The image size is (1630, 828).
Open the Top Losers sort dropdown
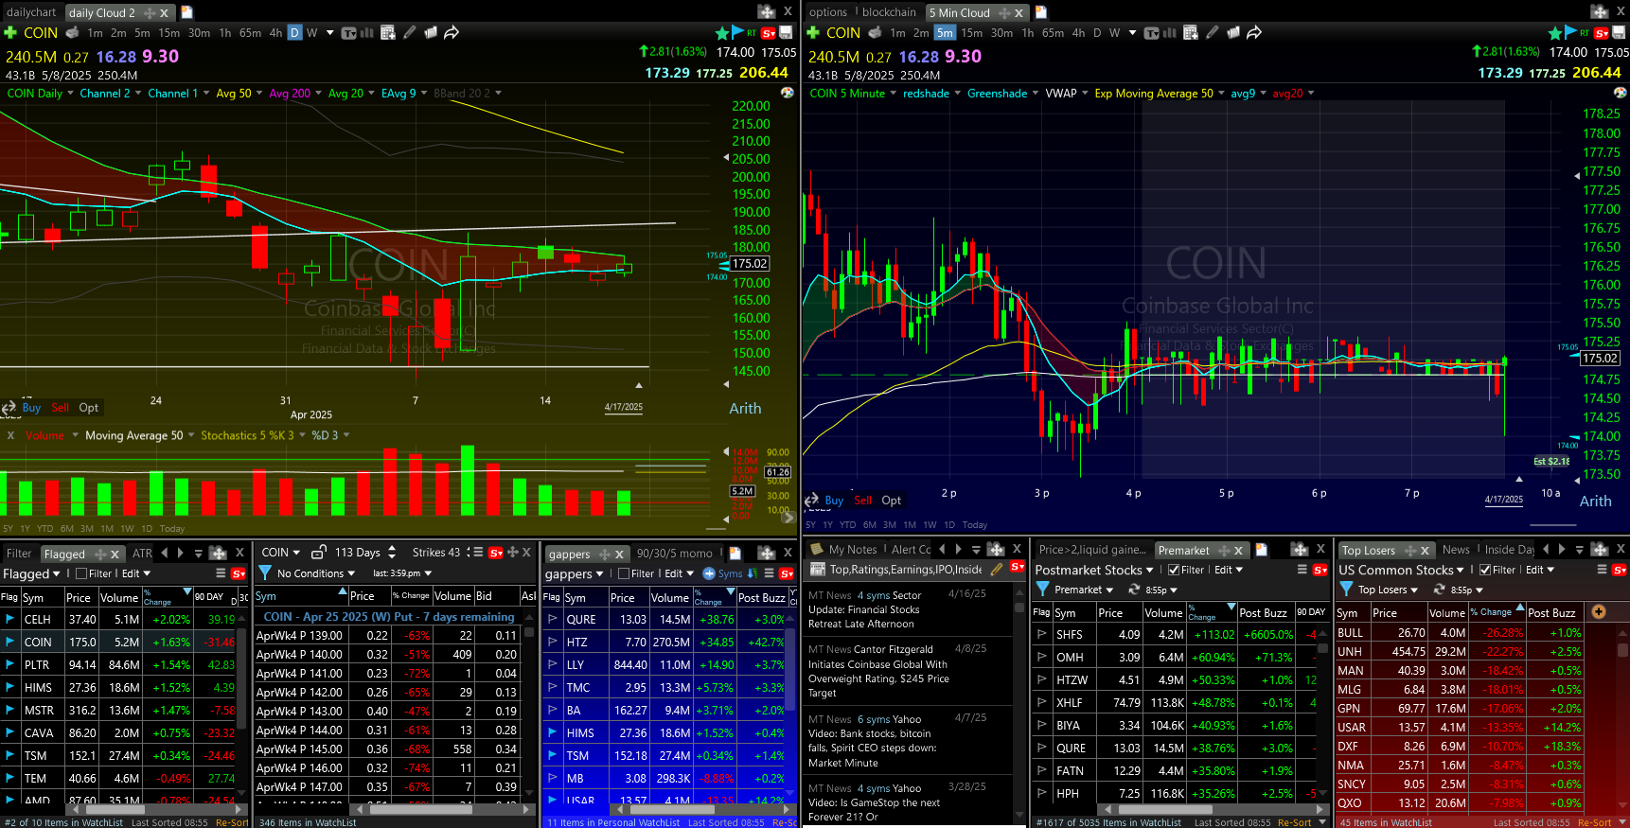tap(1388, 590)
